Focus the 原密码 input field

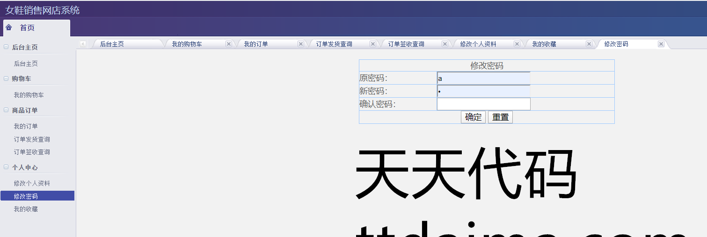coord(483,78)
